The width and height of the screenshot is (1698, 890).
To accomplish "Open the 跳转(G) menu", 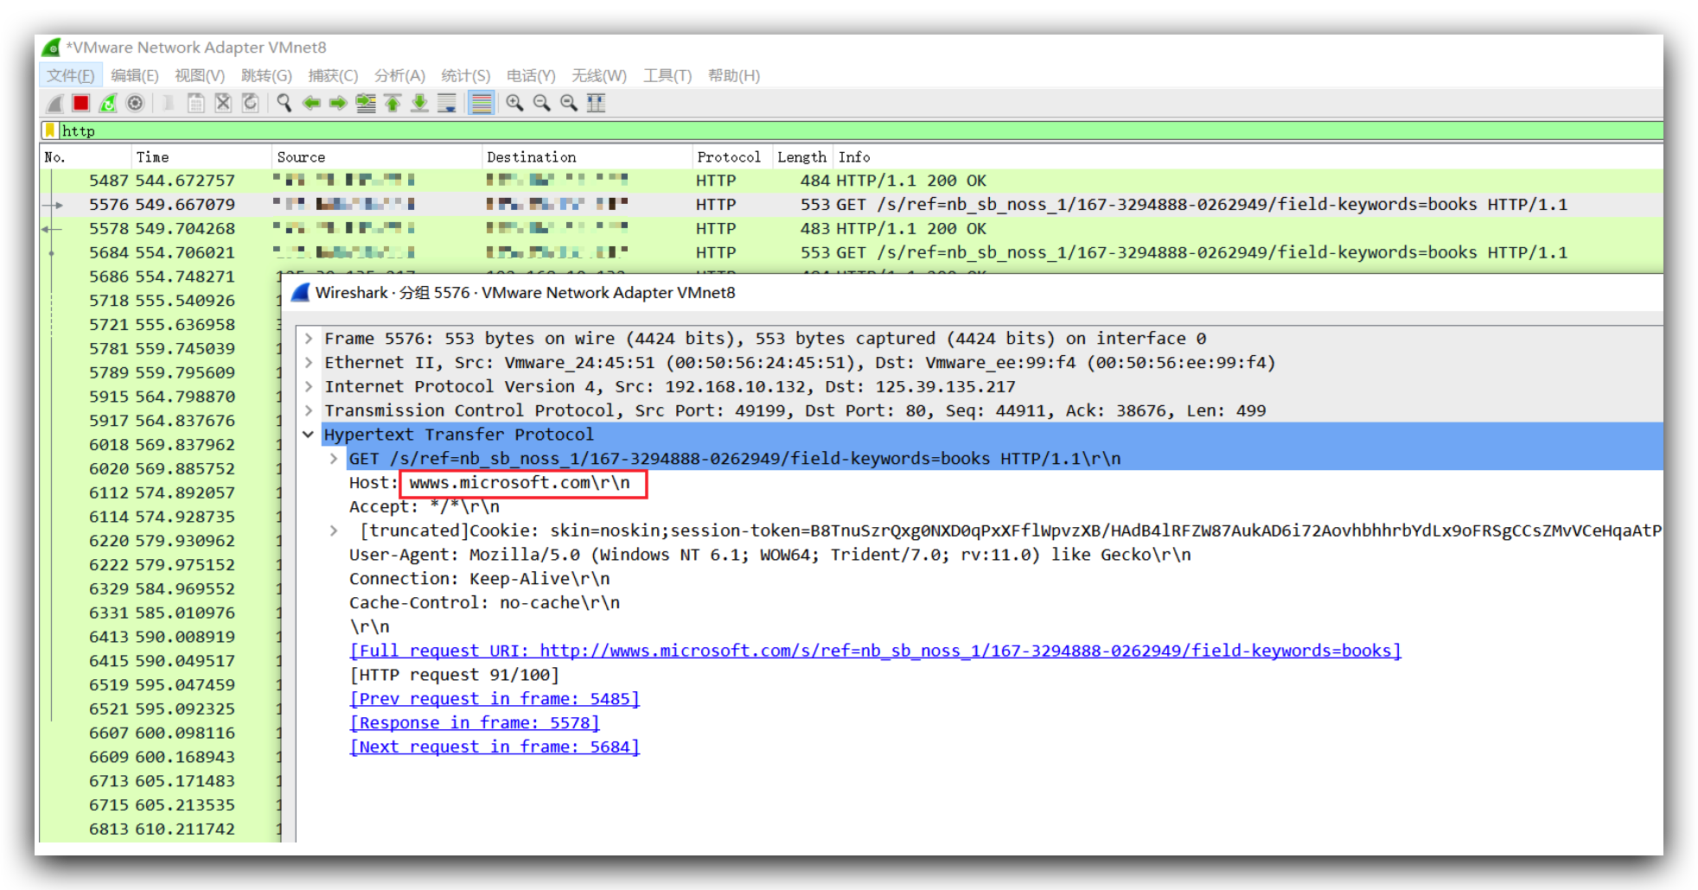I will [x=266, y=76].
